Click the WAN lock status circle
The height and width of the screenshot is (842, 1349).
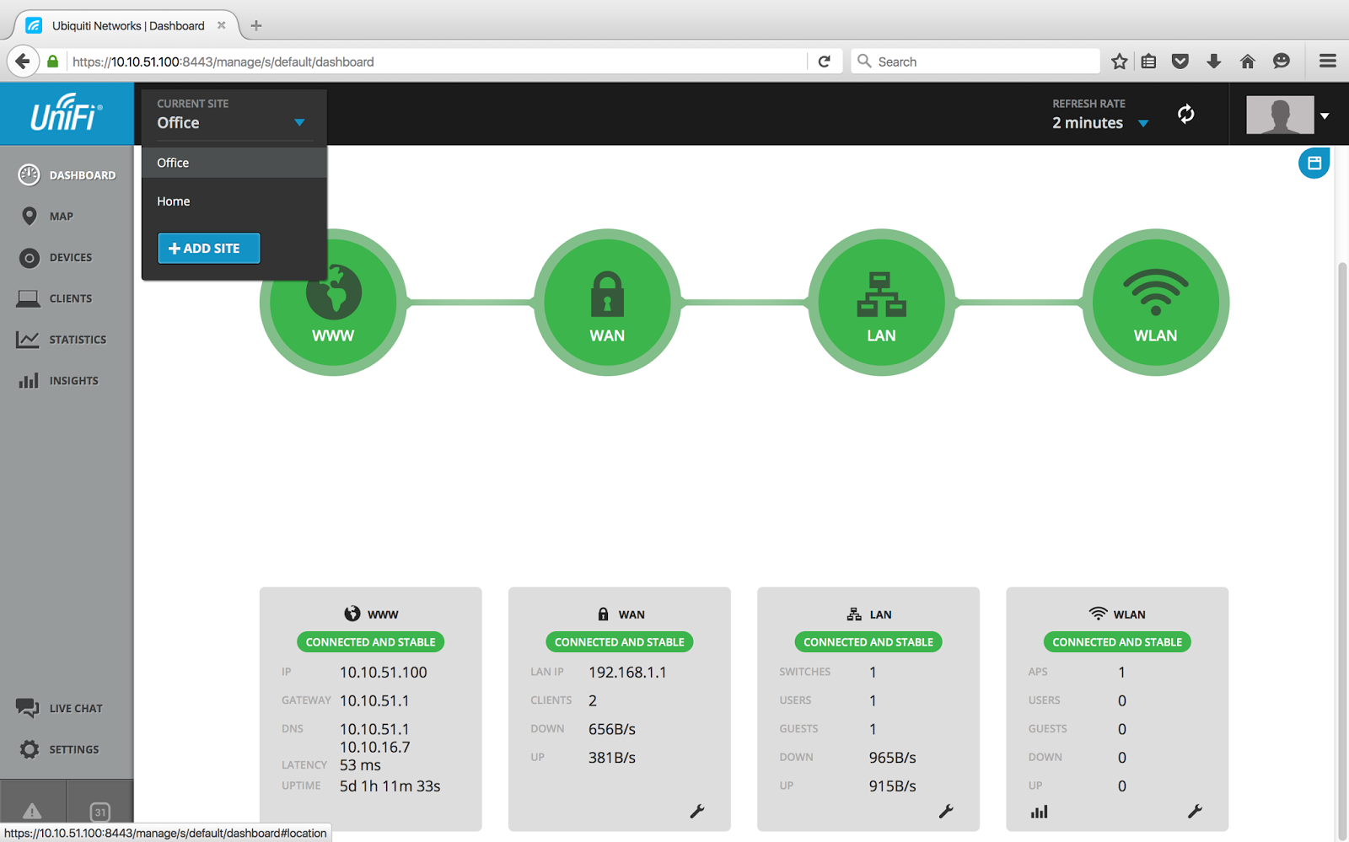(607, 302)
